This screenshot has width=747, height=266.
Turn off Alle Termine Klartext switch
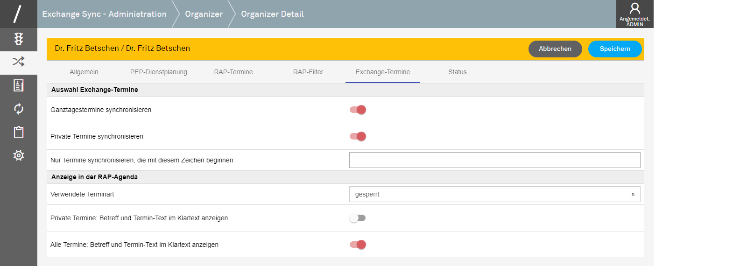358,245
